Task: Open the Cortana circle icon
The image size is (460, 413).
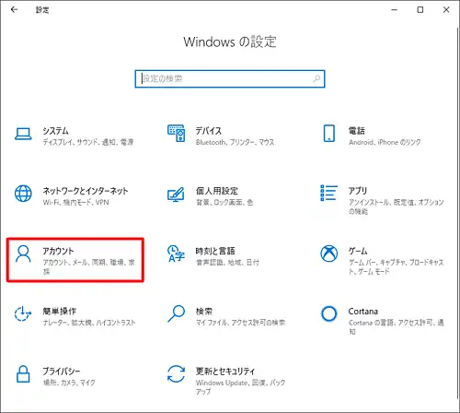Action: coord(329,313)
